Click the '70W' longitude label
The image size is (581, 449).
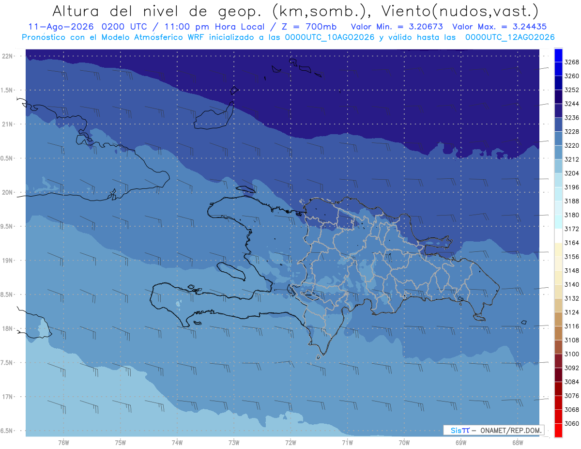pyautogui.click(x=404, y=443)
